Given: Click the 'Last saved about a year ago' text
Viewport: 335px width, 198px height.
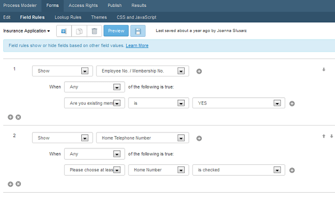Looking at the screenshot, I should (x=201, y=31).
